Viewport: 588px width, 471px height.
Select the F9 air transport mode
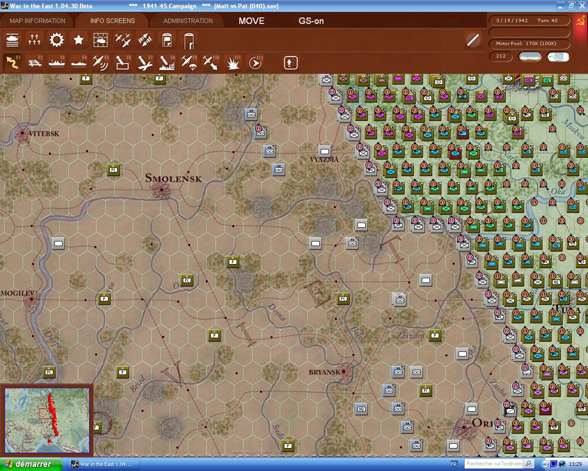tap(189, 63)
